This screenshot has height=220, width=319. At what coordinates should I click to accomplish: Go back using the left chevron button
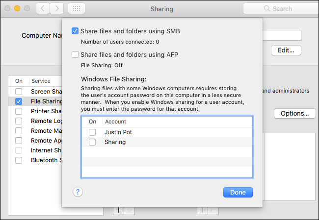point(43,8)
